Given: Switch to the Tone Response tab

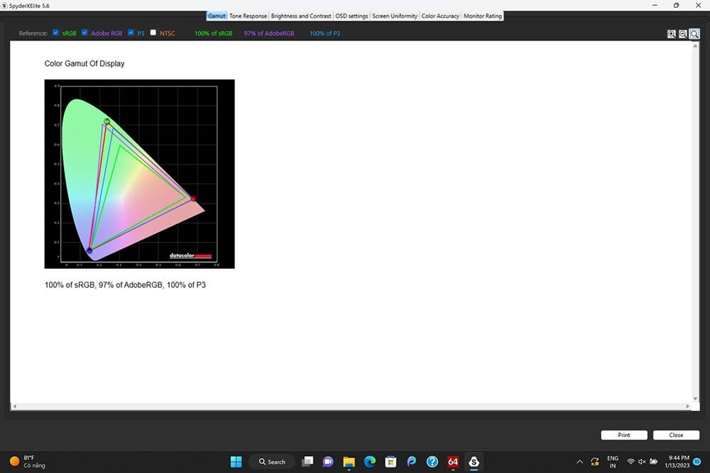Looking at the screenshot, I should point(248,16).
